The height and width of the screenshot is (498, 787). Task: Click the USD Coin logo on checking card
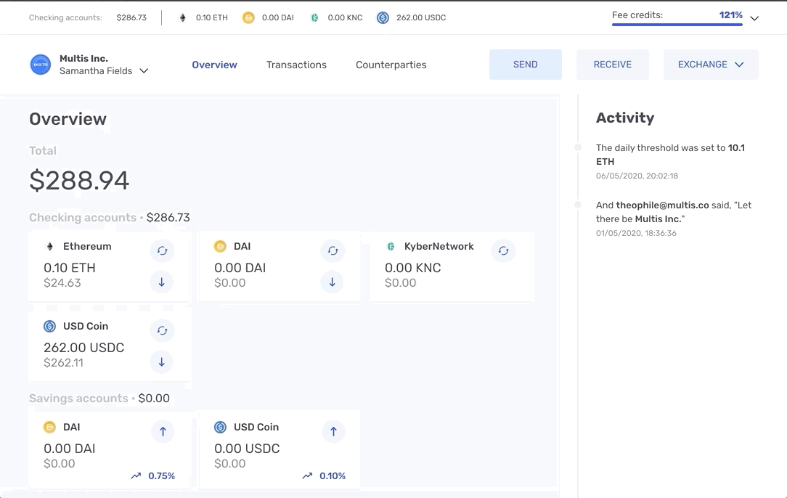[x=49, y=326]
